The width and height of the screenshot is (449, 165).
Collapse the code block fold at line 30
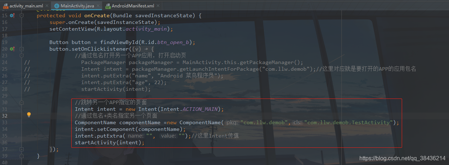click(22, 102)
